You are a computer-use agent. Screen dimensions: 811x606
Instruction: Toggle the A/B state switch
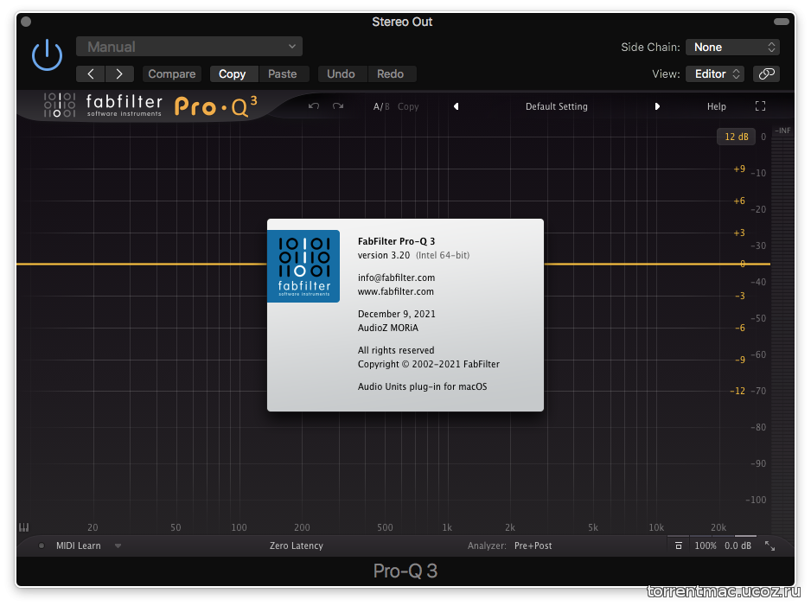pos(381,106)
